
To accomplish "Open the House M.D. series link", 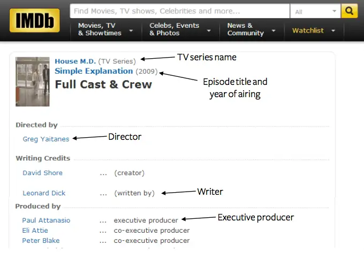I will [75, 61].
